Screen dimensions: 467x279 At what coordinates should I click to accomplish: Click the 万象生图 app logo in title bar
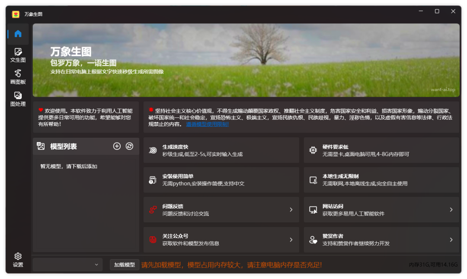pos(16,14)
